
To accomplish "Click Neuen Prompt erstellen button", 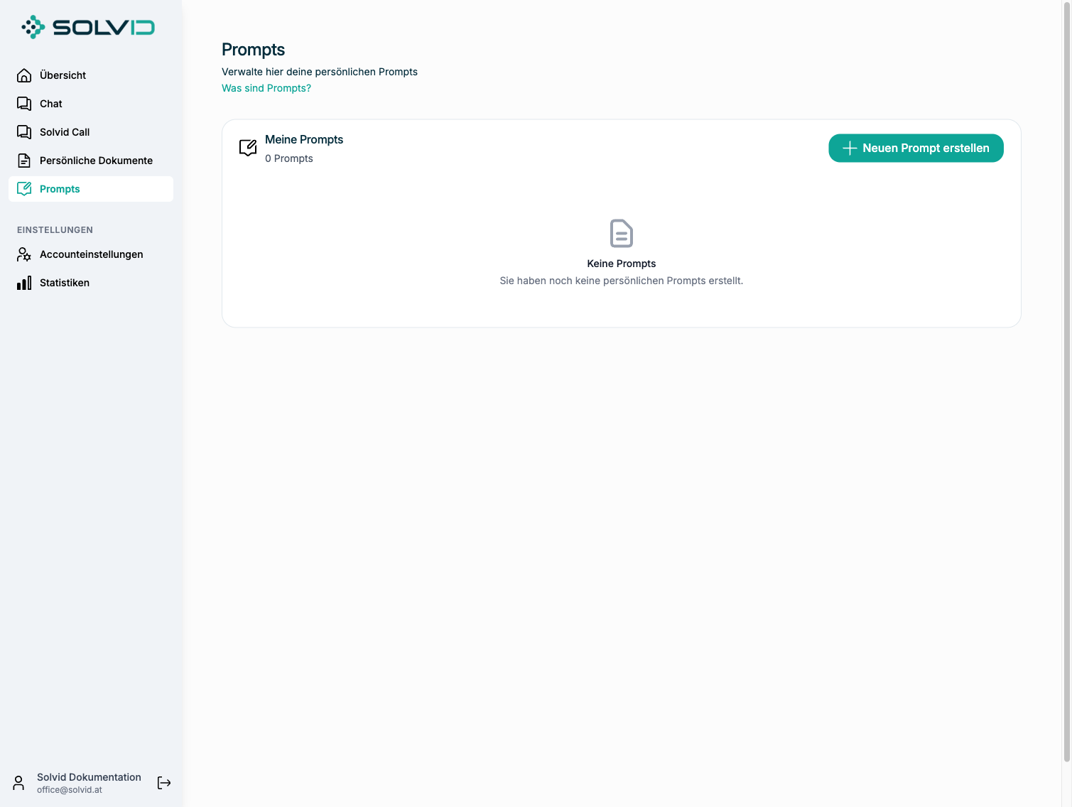I will coord(916,148).
